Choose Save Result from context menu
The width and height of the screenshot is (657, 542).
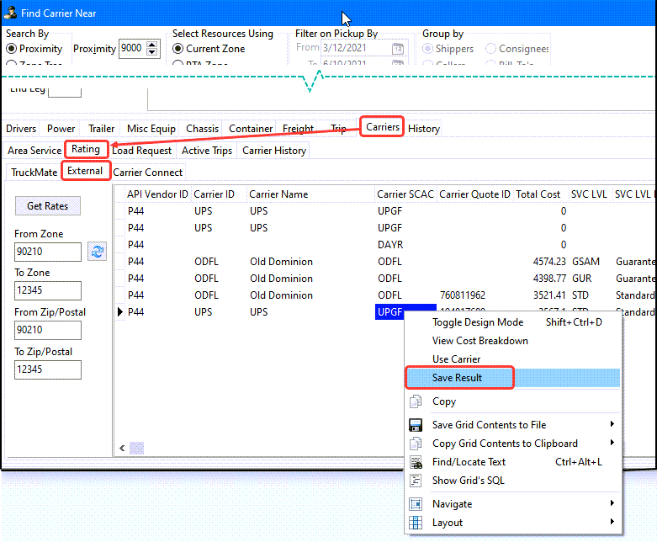tap(458, 378)
